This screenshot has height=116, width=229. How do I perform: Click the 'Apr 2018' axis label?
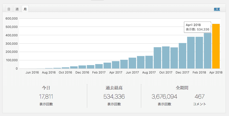pos(216,72)
